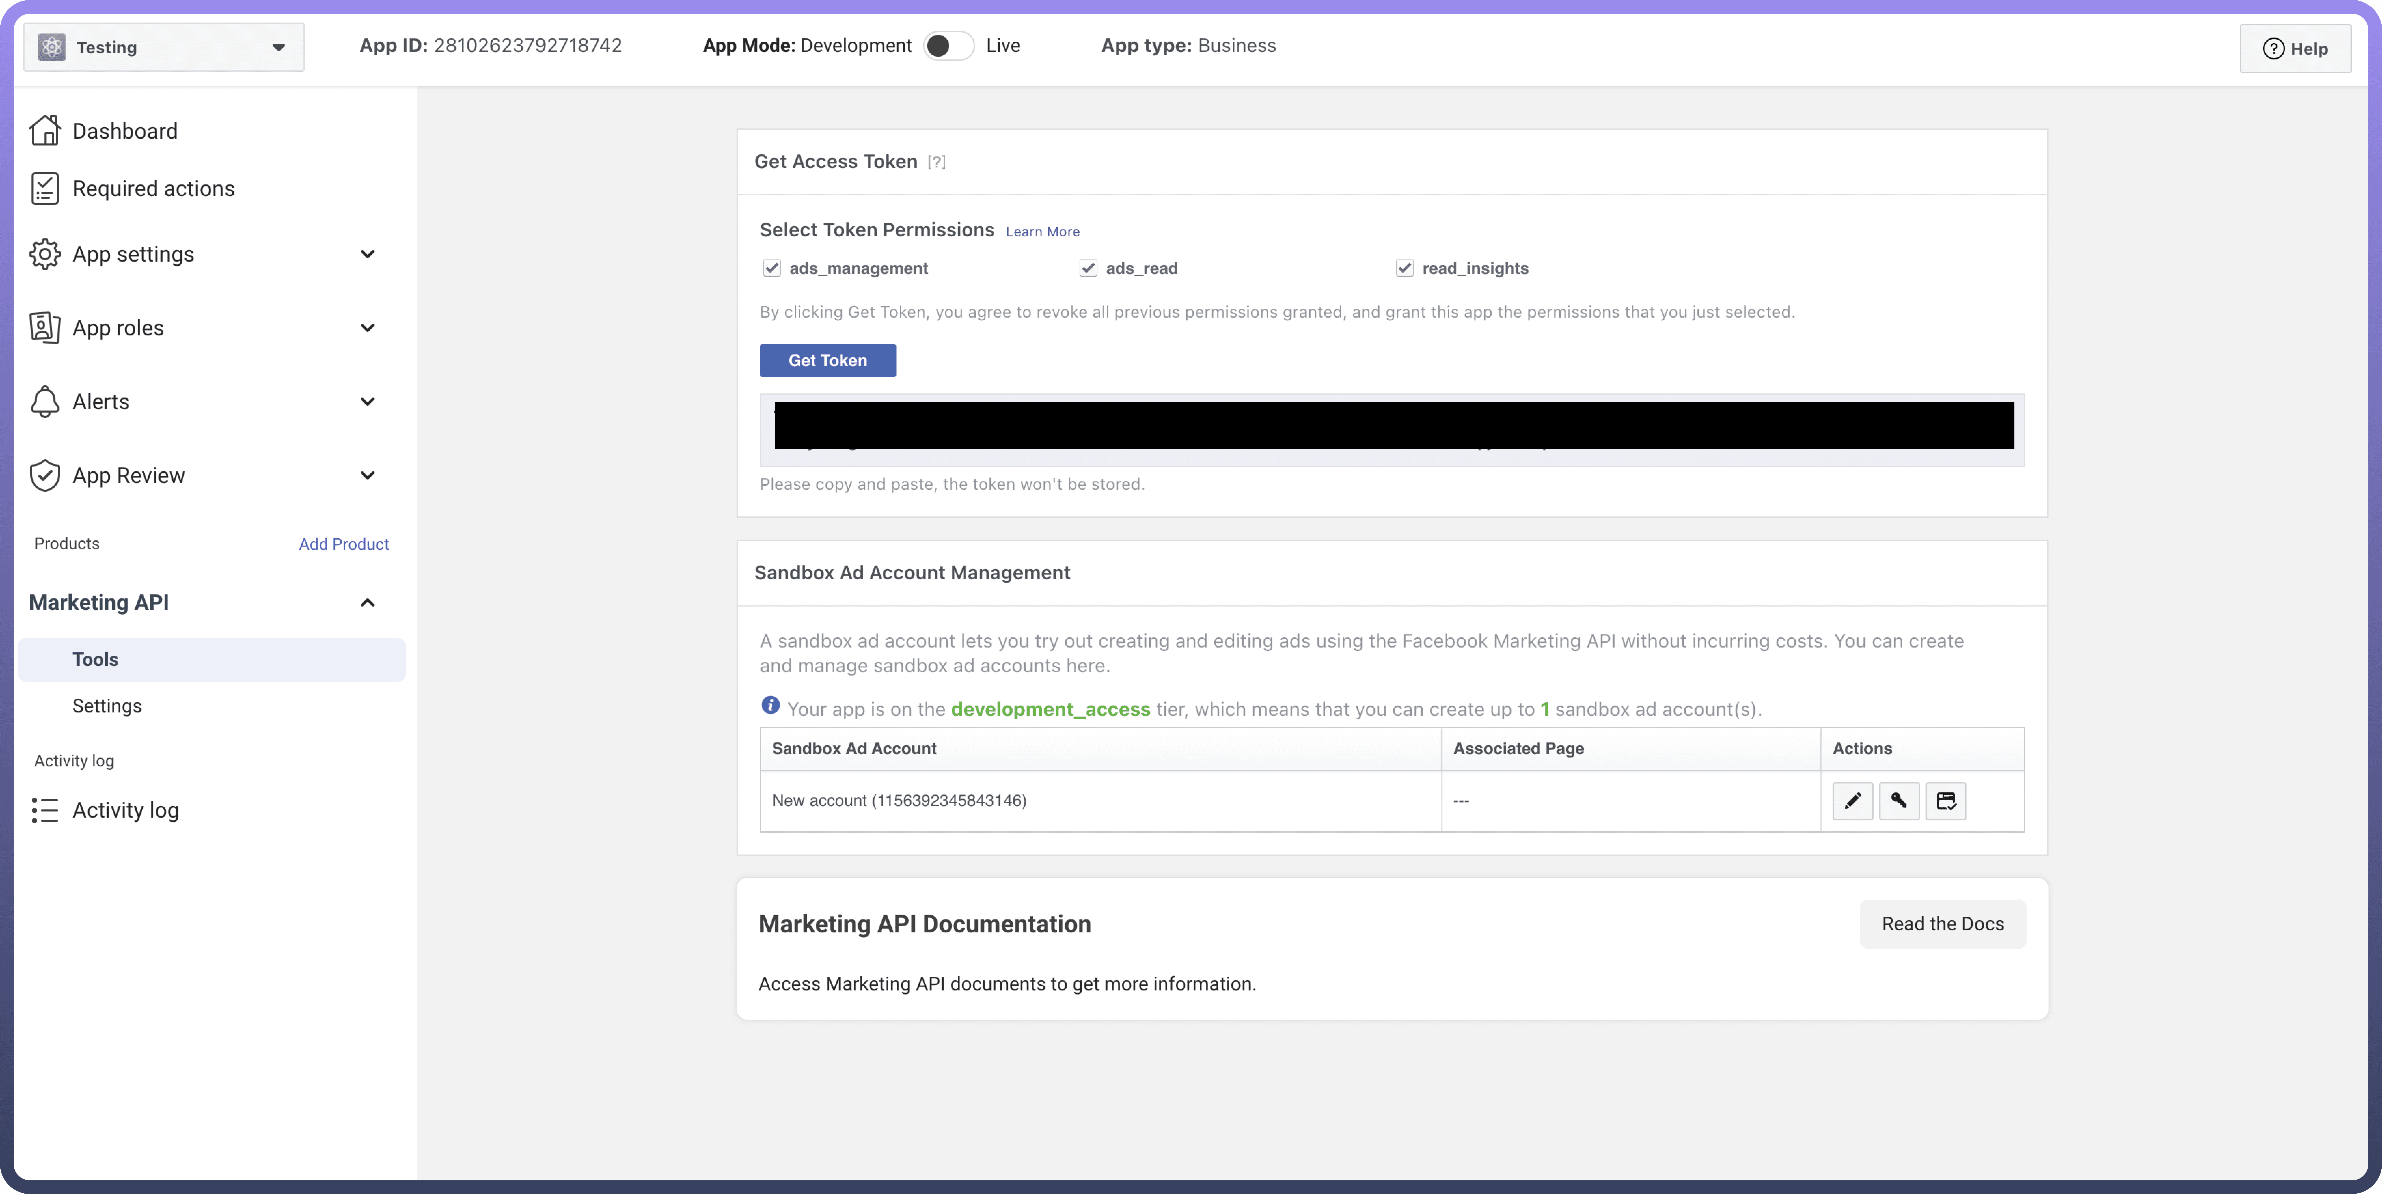Uncheck the read_insights permission checkbox

(x=1405, y=268)
